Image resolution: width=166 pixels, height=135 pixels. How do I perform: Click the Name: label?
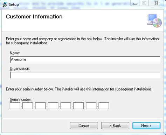(15, 53)
